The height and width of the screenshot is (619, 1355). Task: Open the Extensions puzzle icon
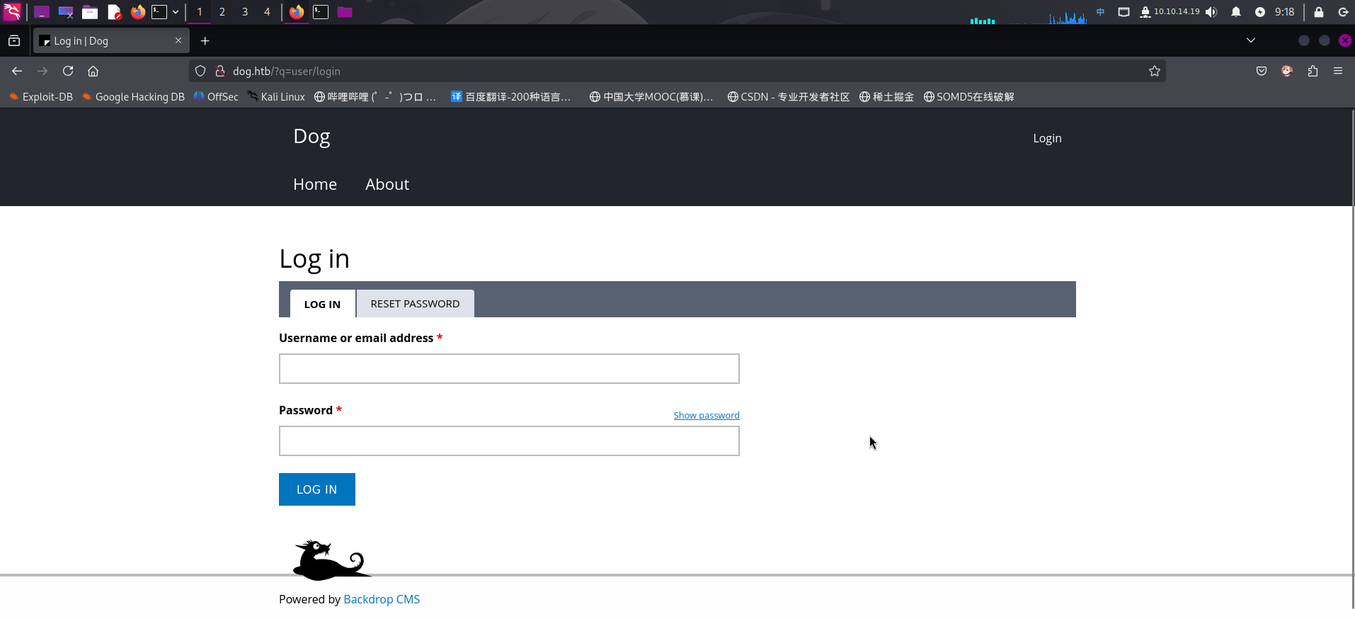pos(1313,71)
